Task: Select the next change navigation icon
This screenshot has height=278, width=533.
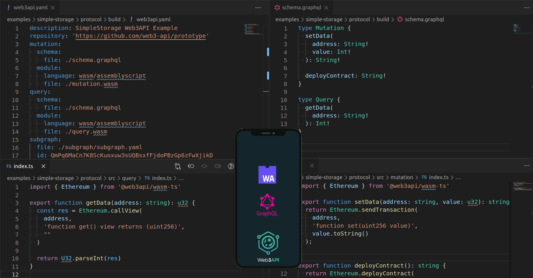Action: pos(218,166)
